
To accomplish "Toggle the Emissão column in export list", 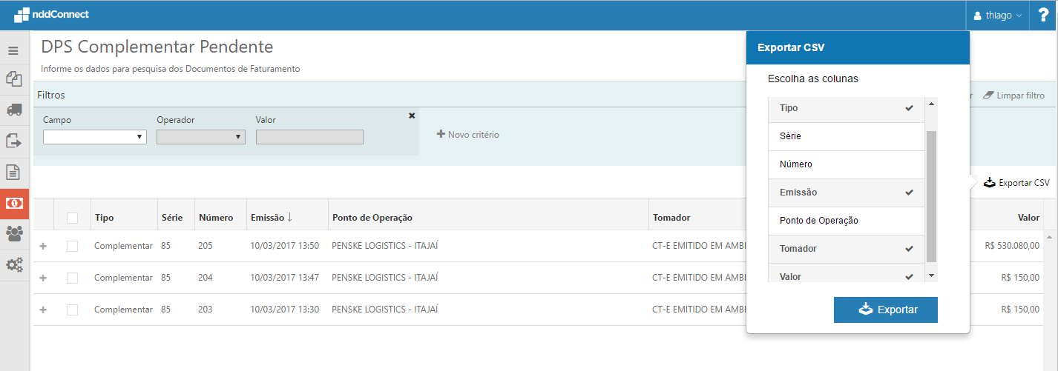I will point(847,193).
